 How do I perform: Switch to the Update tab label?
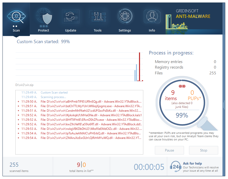point(71,31)
